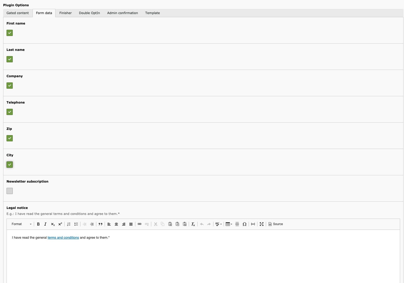Switch editor to Source view
404x283 pixels.
pos(276,224)
